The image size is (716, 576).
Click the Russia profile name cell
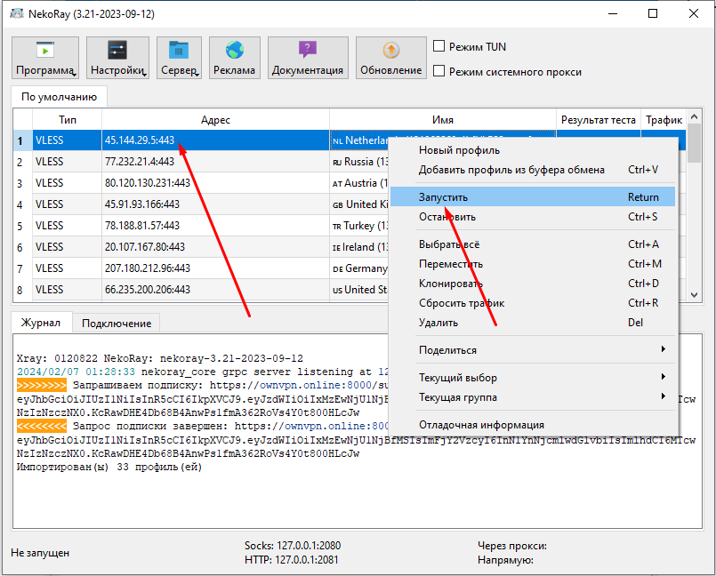click(x=359, y=162)
